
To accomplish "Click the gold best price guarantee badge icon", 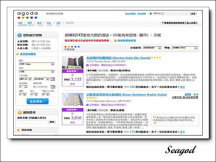I will click(116, 41).
